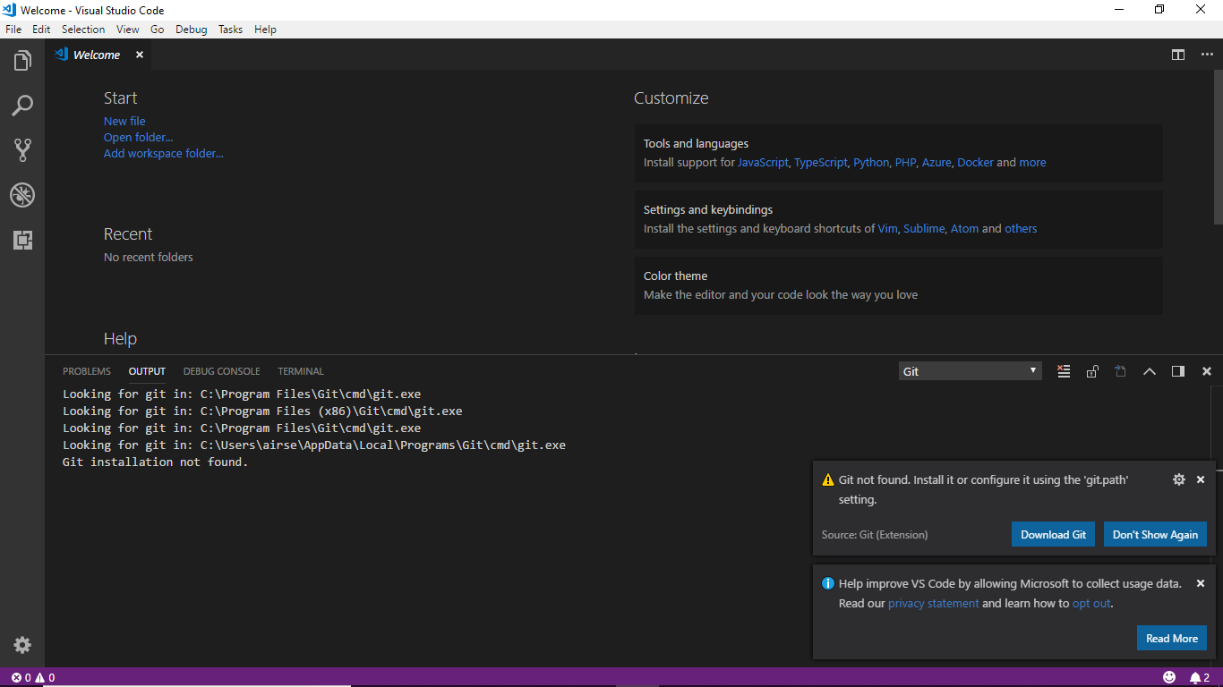
Task: Click 'Git installation not found.' output line
Action: [x=156, y=462]
